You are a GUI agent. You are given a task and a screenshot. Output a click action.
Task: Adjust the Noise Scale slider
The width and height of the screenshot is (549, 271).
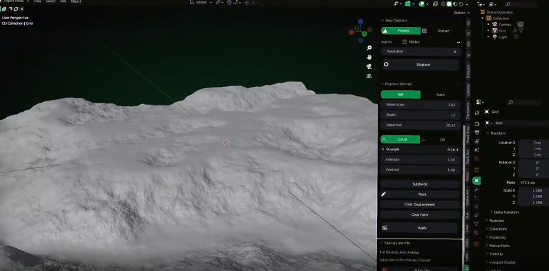420,105
